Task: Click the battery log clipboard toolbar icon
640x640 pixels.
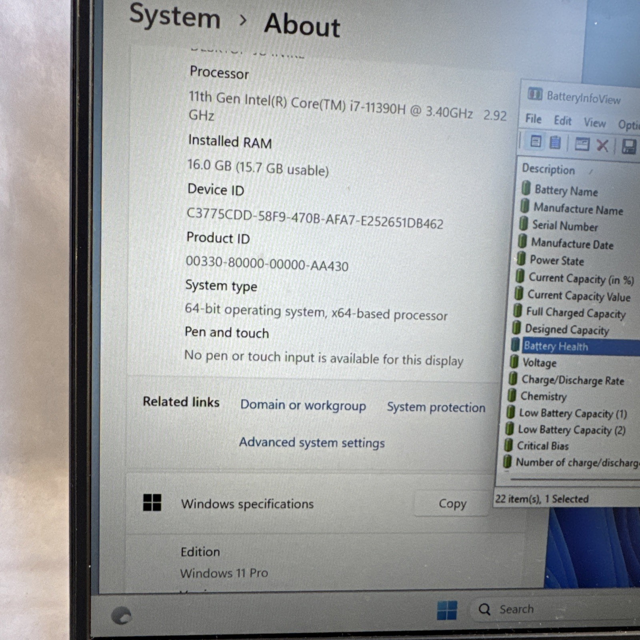Action: (x=555, y=142)
